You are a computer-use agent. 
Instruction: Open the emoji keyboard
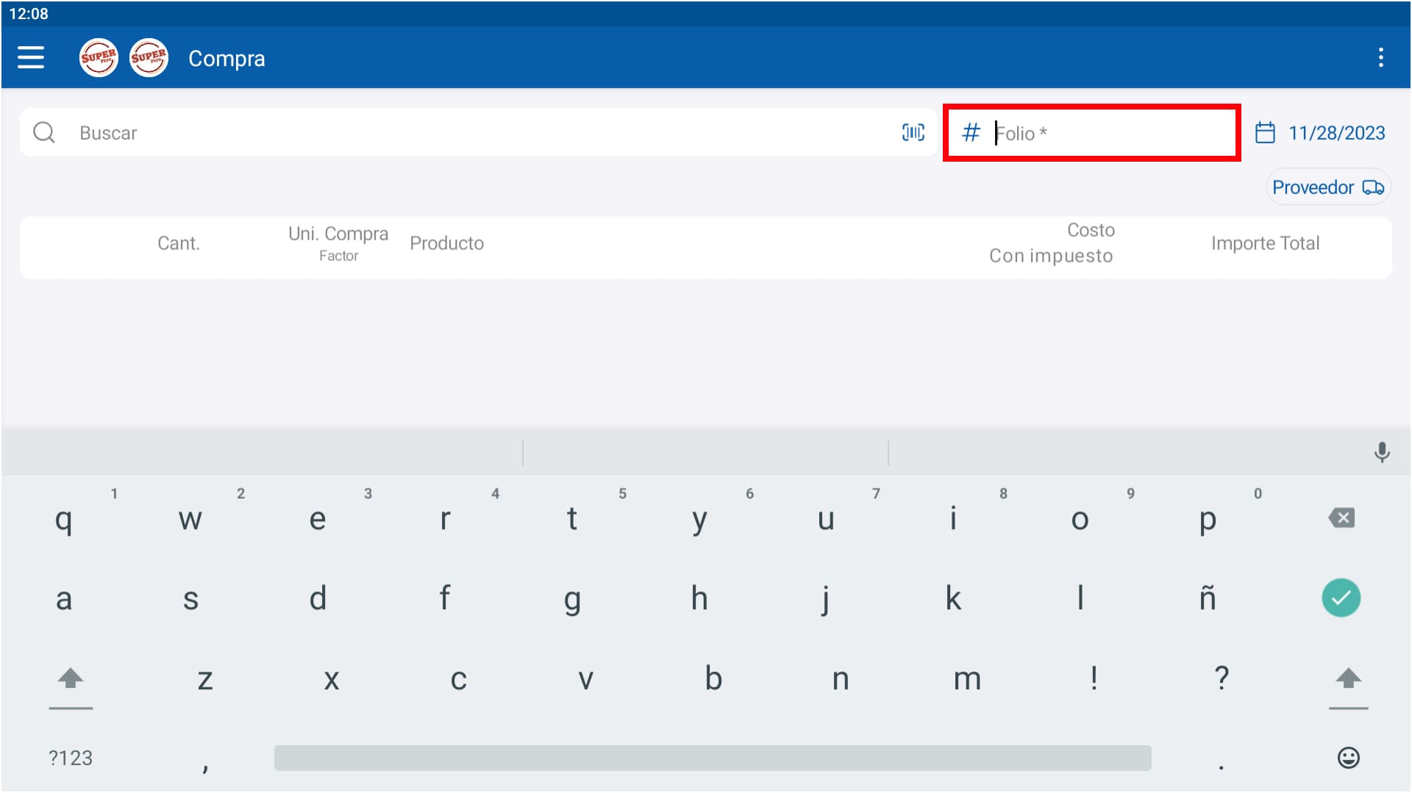[1348, 758]
